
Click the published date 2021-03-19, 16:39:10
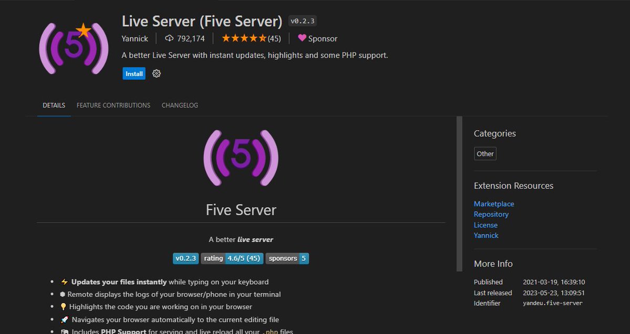tap(554, 282)
